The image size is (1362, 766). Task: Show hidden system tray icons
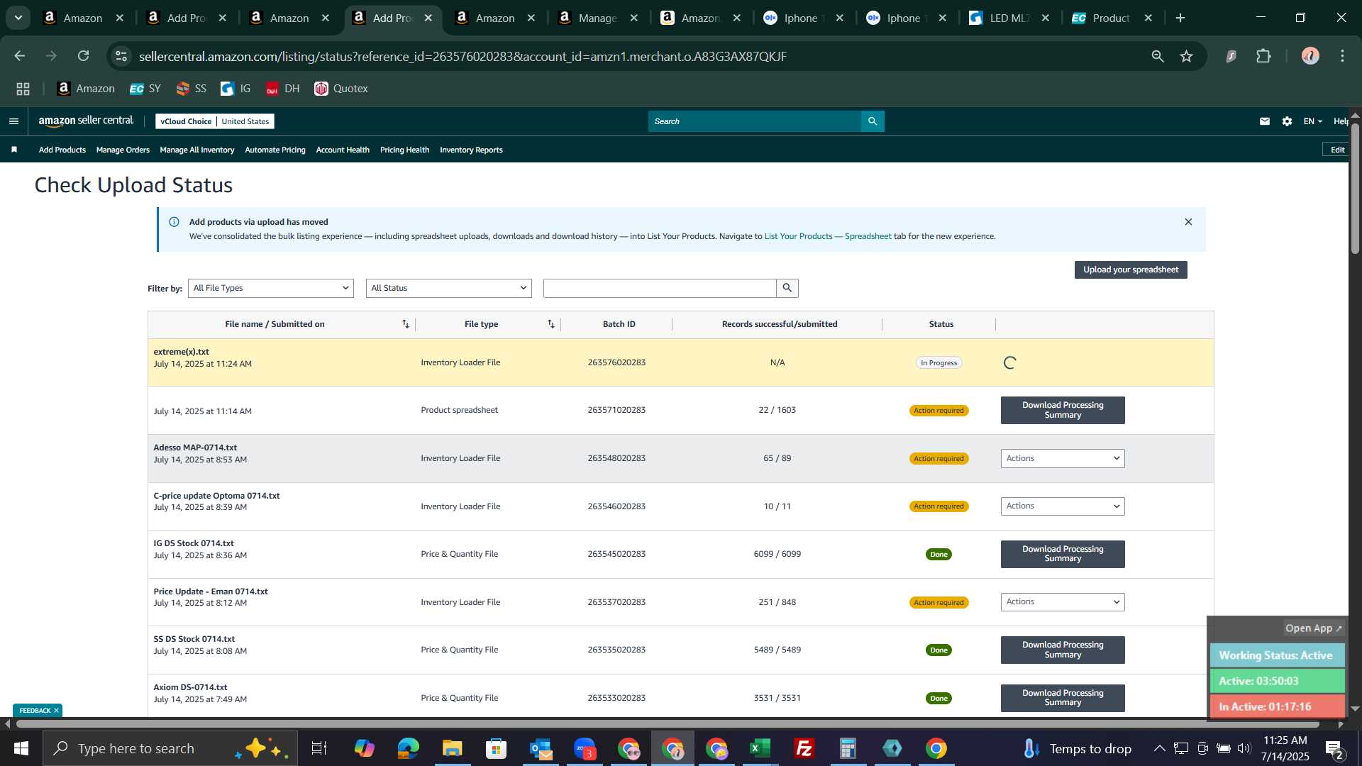1159,748
